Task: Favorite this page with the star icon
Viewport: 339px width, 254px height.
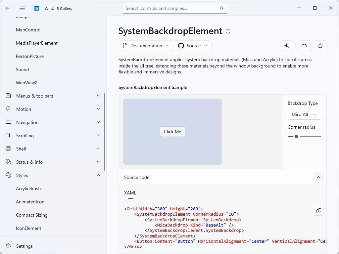Action: coord(320,46)
